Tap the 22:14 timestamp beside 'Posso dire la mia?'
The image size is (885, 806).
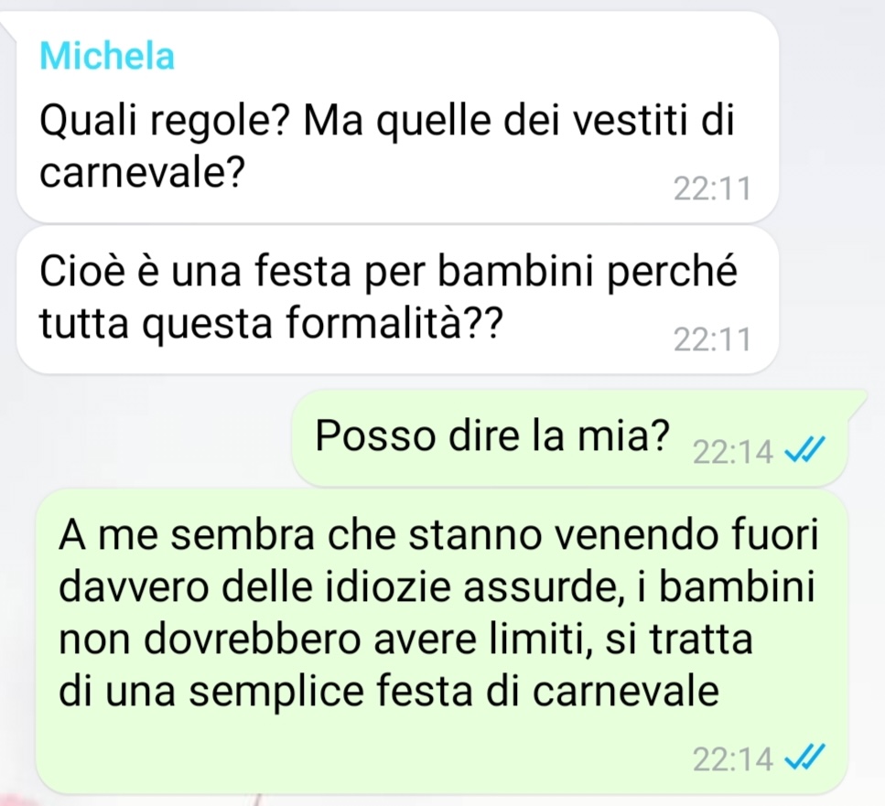click(732, 452)
